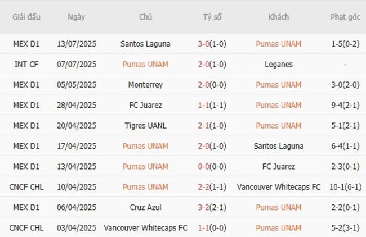
Task: Select the 07/07/2025 match date
Action: 77,65
